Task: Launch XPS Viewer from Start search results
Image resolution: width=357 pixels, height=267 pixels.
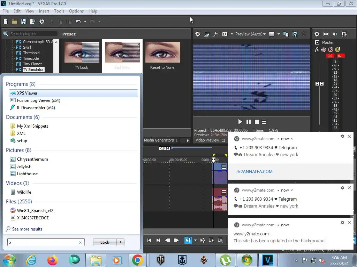Action: [73, 93]
